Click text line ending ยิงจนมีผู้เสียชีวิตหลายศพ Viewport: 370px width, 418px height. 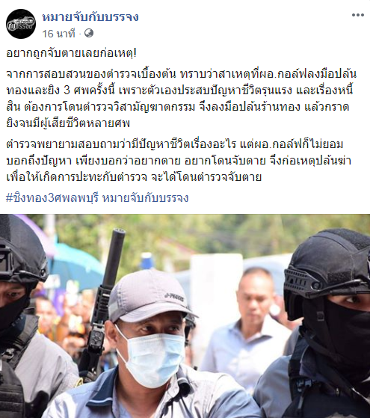pos(68,123)
